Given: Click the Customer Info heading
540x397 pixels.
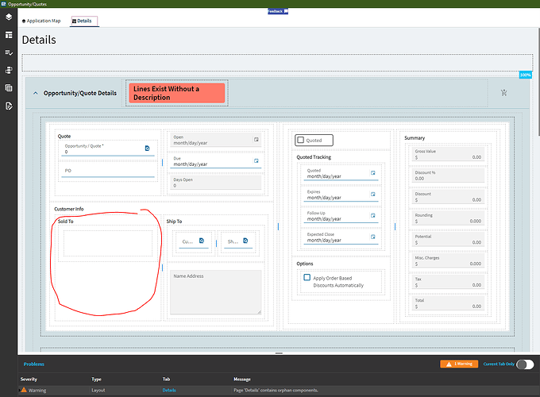Looking at the screenshot, I should click(69, 209).
